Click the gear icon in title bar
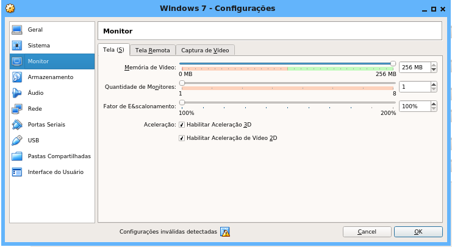452x247 pixels. (10, 8)
